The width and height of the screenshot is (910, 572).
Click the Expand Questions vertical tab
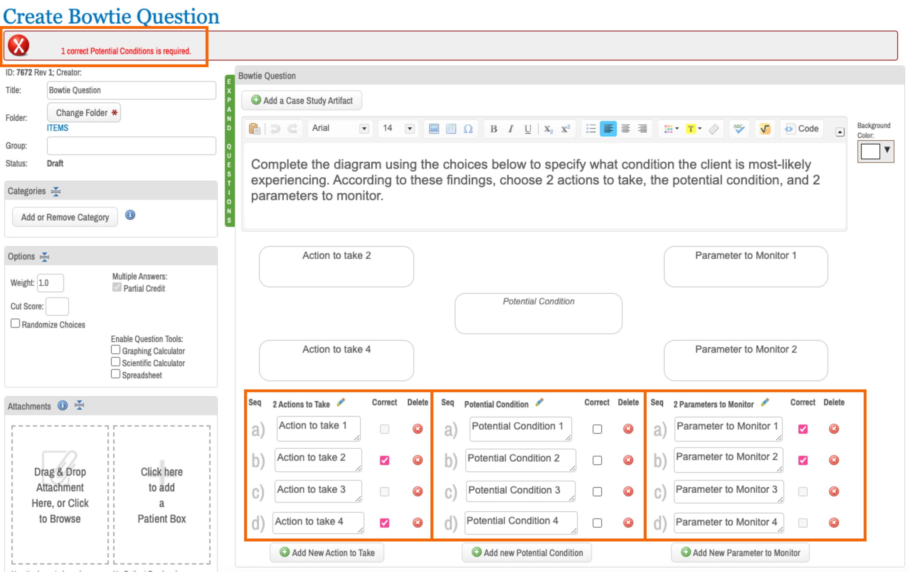229,151
